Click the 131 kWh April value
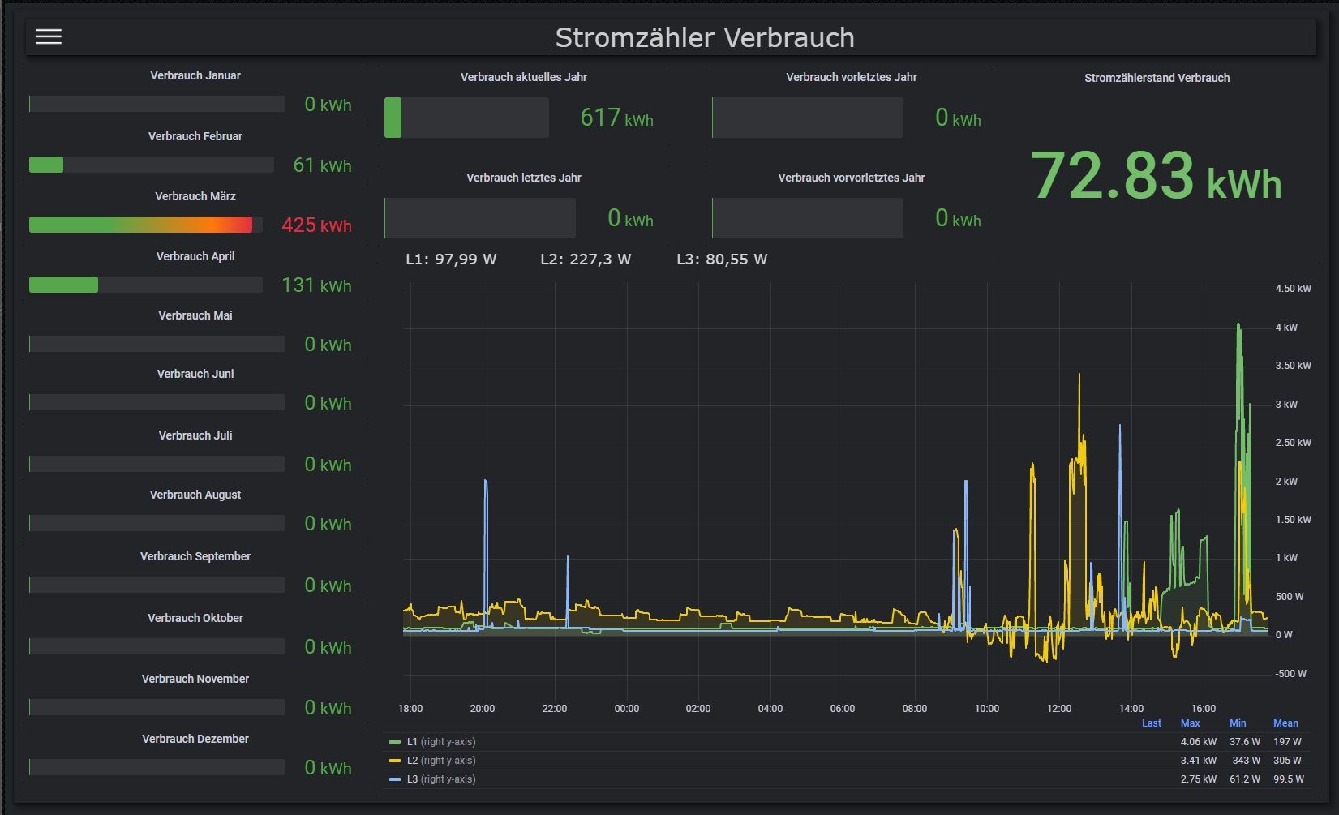Viewport: 1339px width, 815px height. pyautogui.click(x=317, y=285)
